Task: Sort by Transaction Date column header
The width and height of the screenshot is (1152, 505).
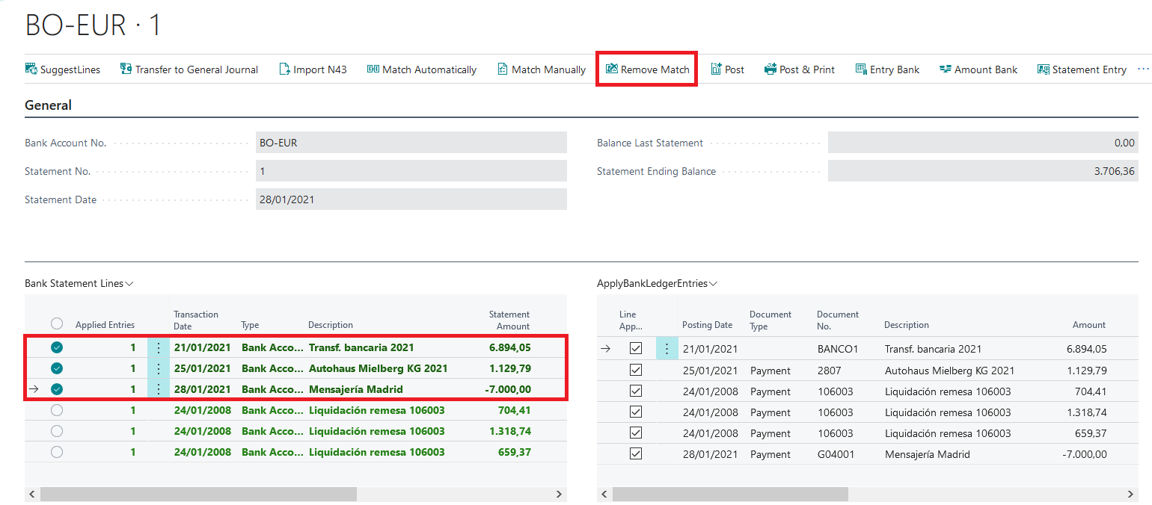Action: 196,320
